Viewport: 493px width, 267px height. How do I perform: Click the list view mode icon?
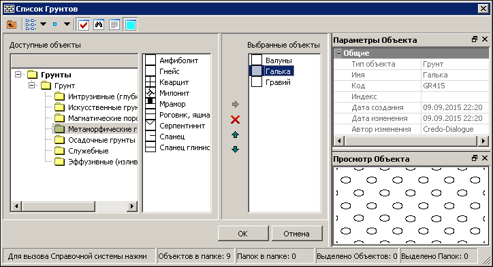(x=31, y=24)
